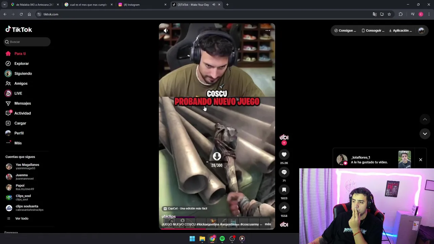Open tab search dropdown

click(x=4, y=5)
